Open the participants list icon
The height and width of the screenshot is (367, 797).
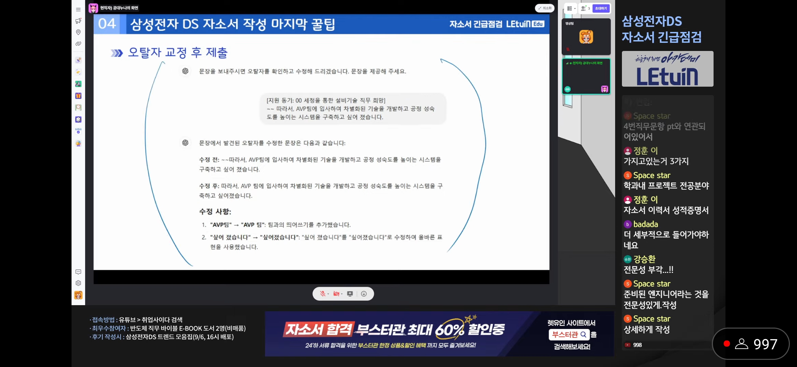point(585,8)
